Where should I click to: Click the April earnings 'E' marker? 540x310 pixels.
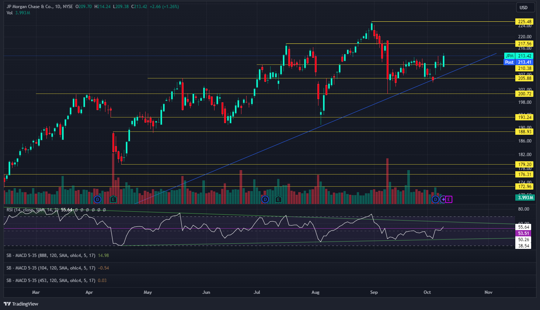[x=113, y=200]
